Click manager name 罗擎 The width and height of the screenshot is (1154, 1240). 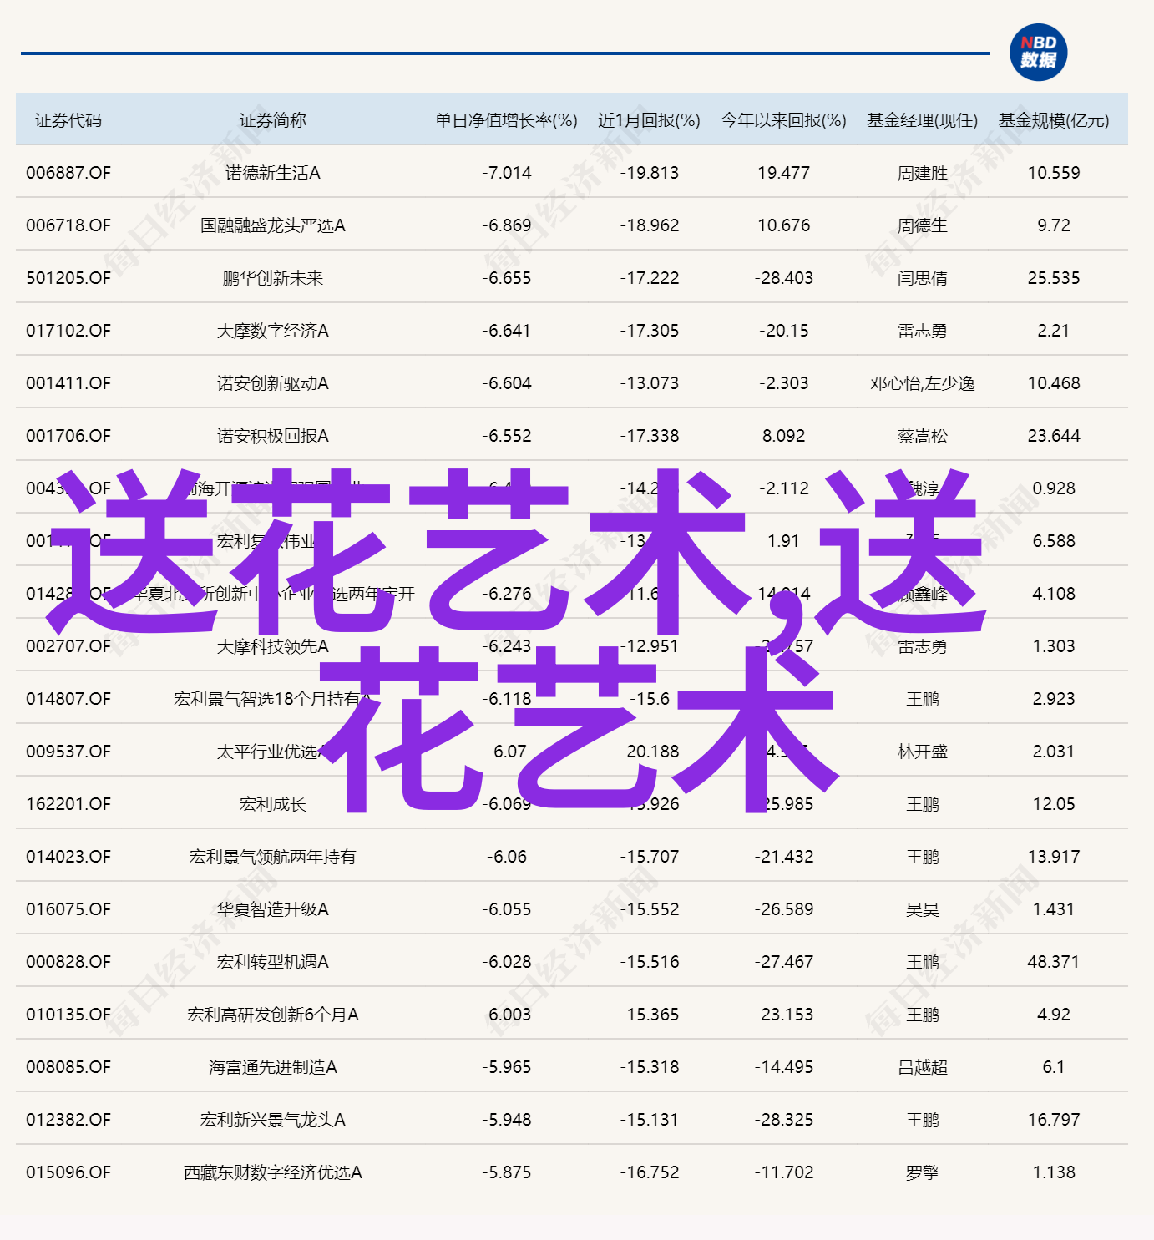point(923,1172)
